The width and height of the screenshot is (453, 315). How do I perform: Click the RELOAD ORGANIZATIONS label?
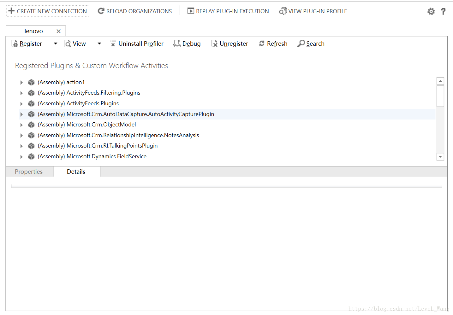point(139,11)
